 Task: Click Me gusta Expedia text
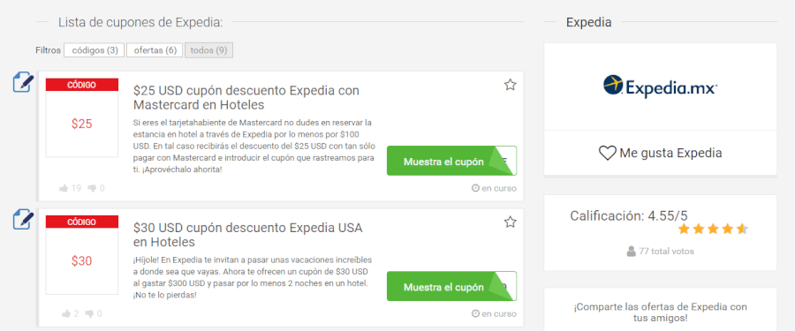[670, 153]
